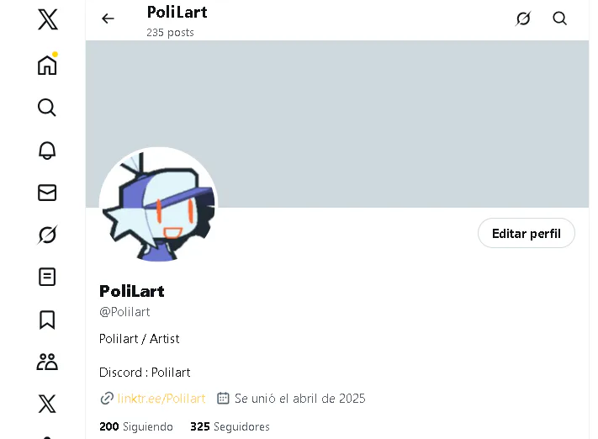Open Messages envelope icon
The width and height of the screenshot is (598, 439).
tap(47, 193)
